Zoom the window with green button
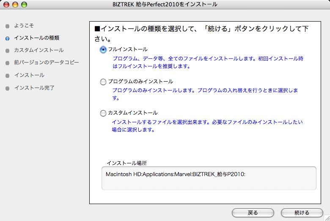330x221 pixels. [x=24, y=4]
